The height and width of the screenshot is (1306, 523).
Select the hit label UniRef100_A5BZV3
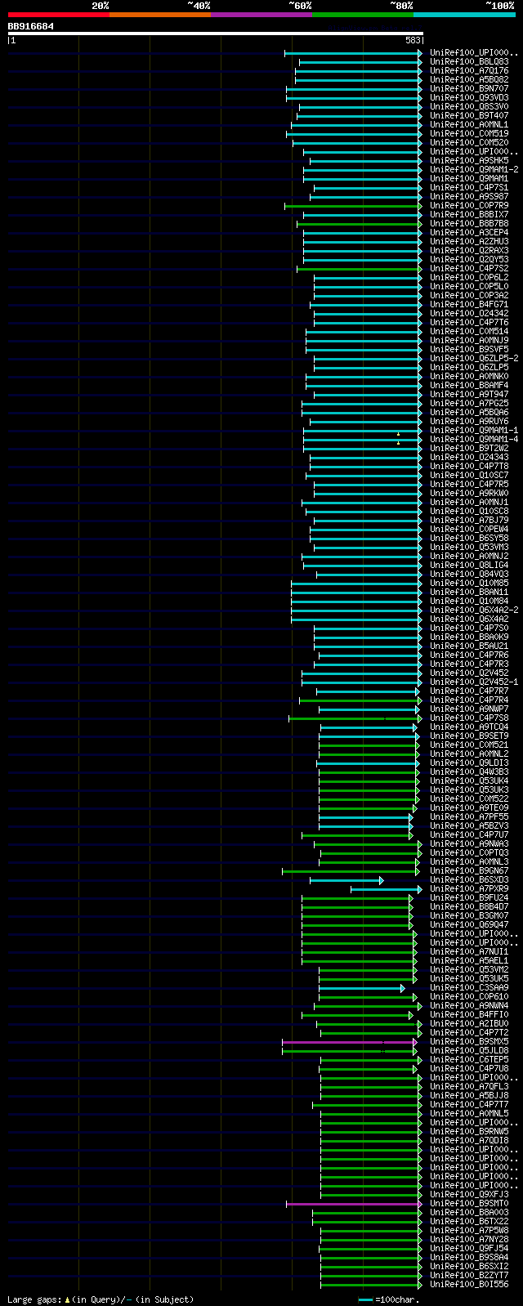tap(469, 825)
